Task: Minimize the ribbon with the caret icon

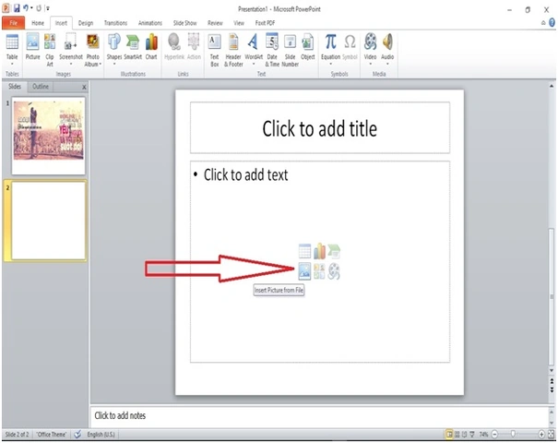Action: pyautogui.click(x=543, y=23)
